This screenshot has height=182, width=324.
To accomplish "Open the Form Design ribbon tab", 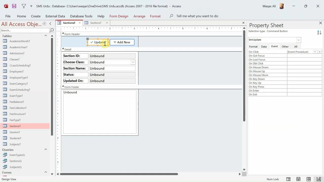I will [x=119, y=16].
